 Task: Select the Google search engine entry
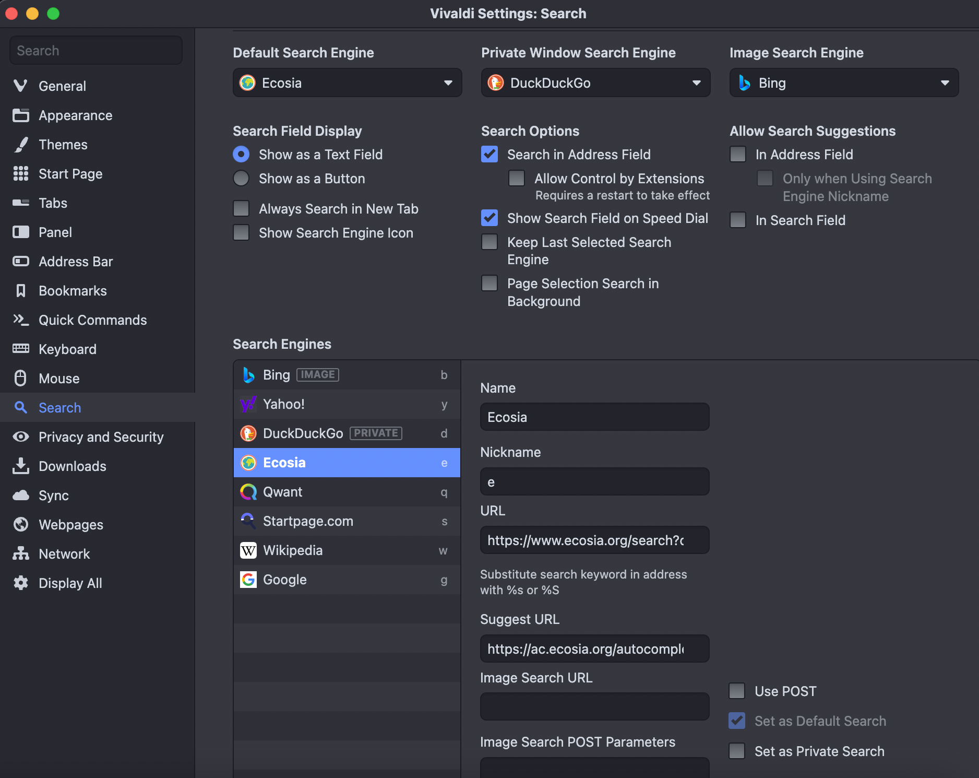(x=347, y=580)
